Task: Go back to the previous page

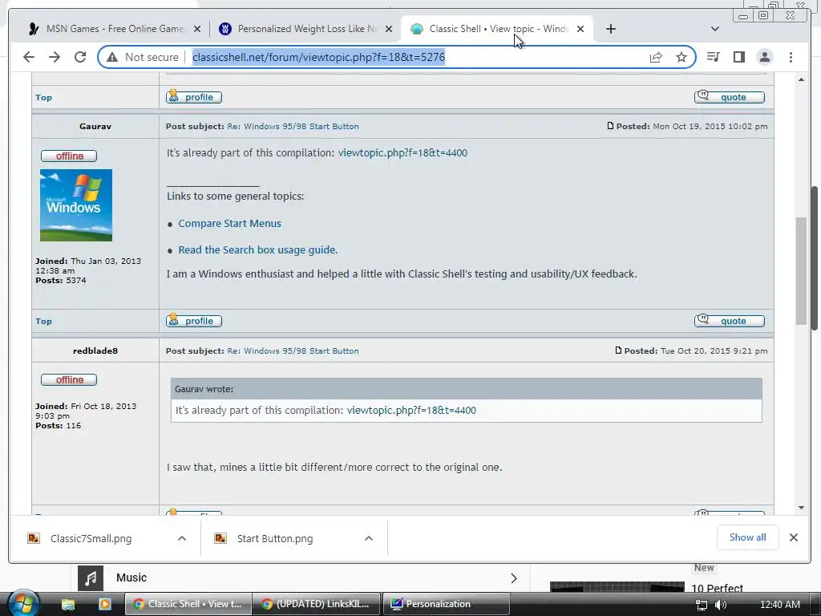Action: coord(29,57)
